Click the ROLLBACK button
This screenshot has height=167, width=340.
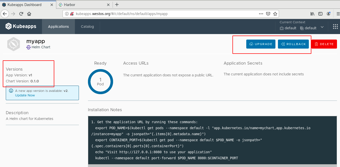tap(293, 44)
